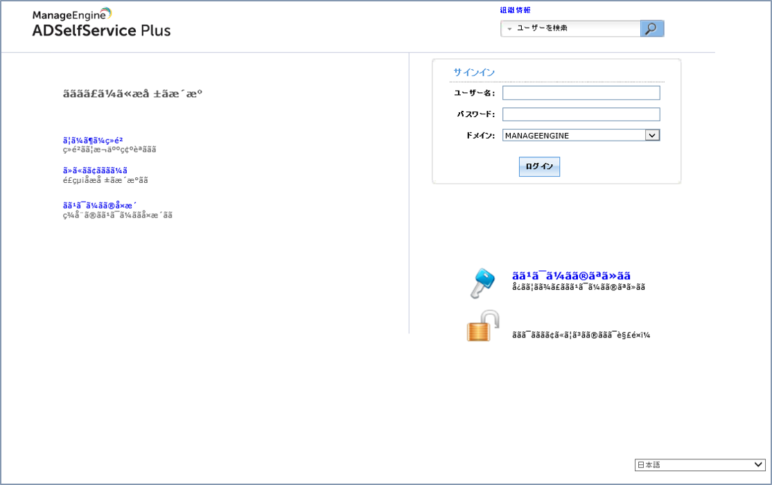Expand the user search type arrow
The height and width of the screenshot is (485, 772).
pyautogui.click(x=509, y=29)
